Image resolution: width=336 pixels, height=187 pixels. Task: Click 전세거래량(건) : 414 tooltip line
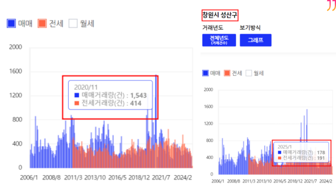[108, 103]
